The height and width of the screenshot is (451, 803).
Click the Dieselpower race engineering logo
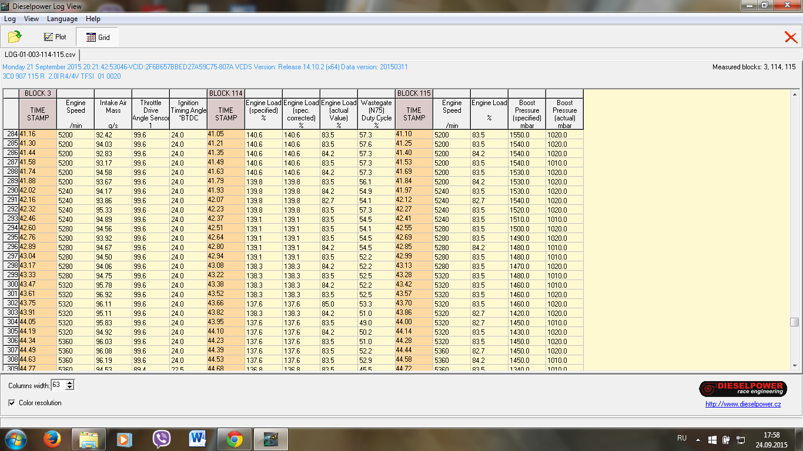click(x=743, y=389)
